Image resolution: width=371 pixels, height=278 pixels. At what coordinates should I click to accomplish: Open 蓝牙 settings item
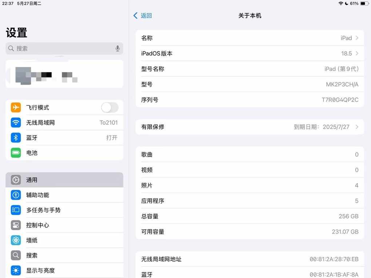coord(64,138)
